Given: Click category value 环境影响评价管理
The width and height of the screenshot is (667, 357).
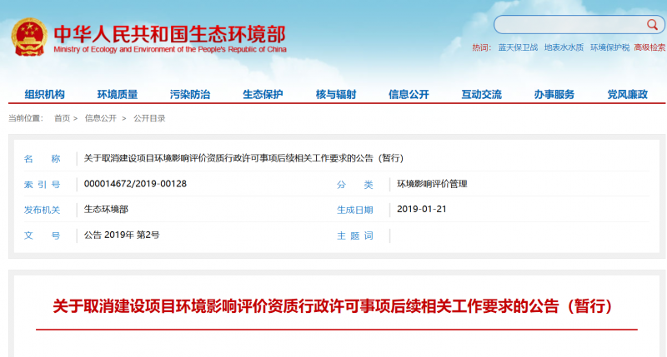Looking at the screenshot, I should point(432,184).
